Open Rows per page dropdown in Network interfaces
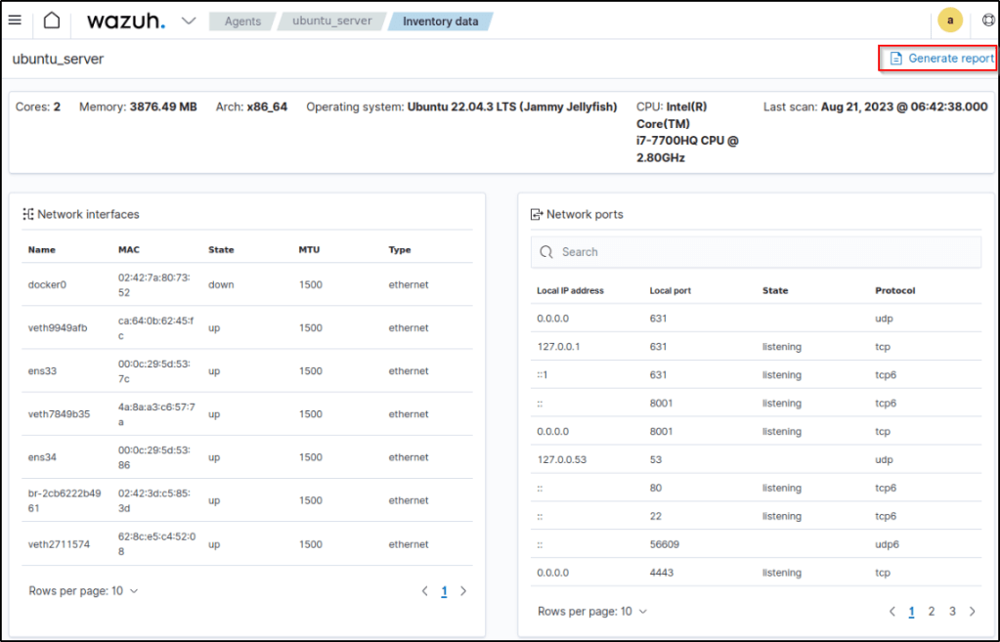This screenshot has height=642, width=1000. pyautogui.click(x=83, y=591)
